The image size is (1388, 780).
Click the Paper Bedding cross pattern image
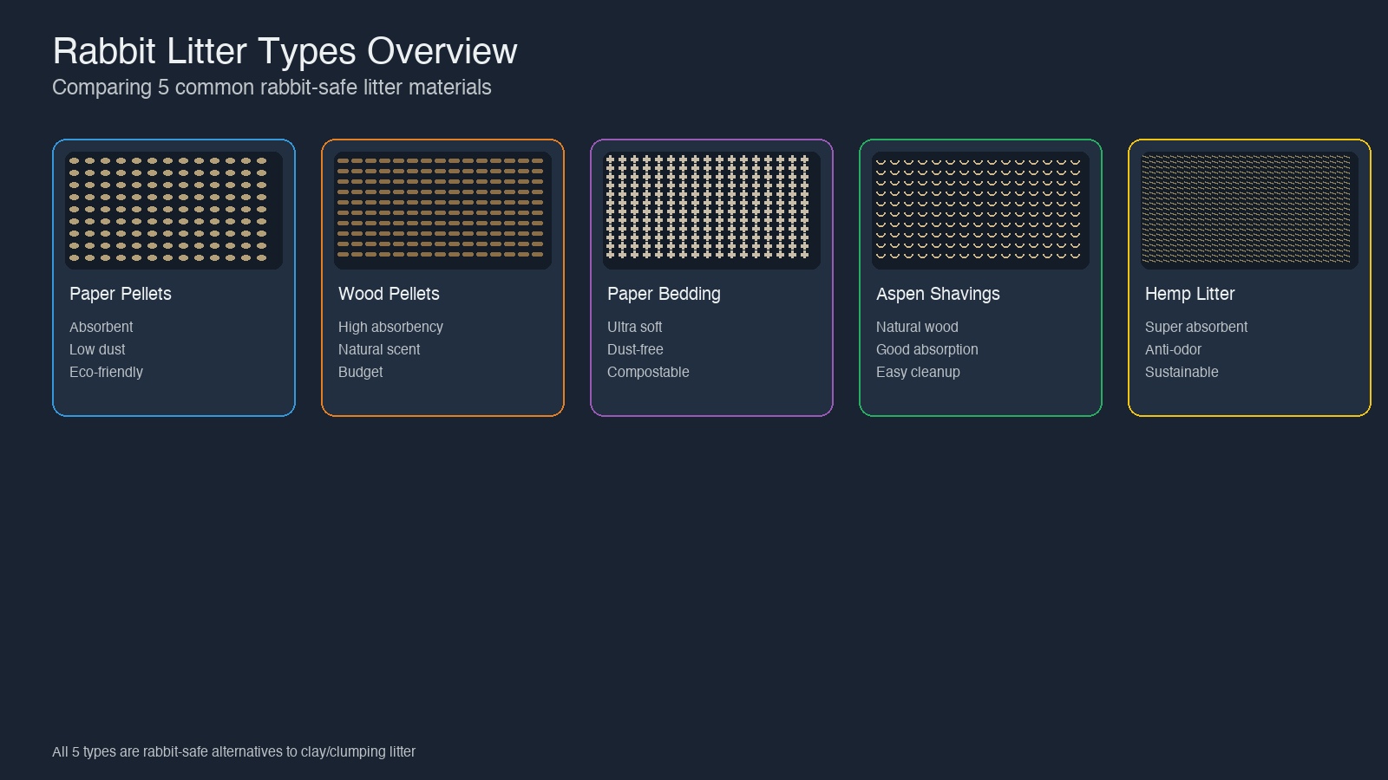point(711,210)
